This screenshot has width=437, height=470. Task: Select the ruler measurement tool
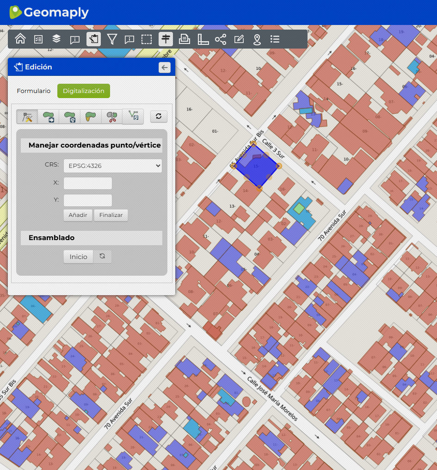click(203, 39)
